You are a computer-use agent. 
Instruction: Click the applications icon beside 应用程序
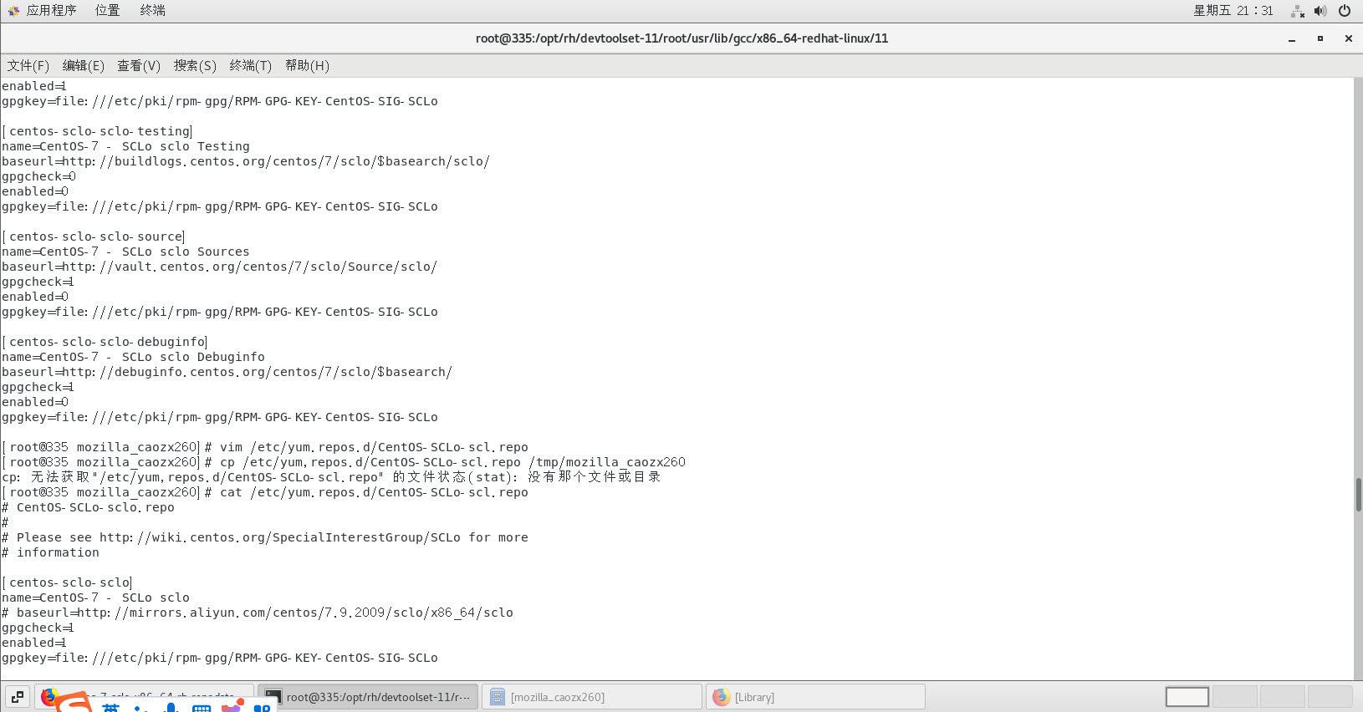(13, 11)
